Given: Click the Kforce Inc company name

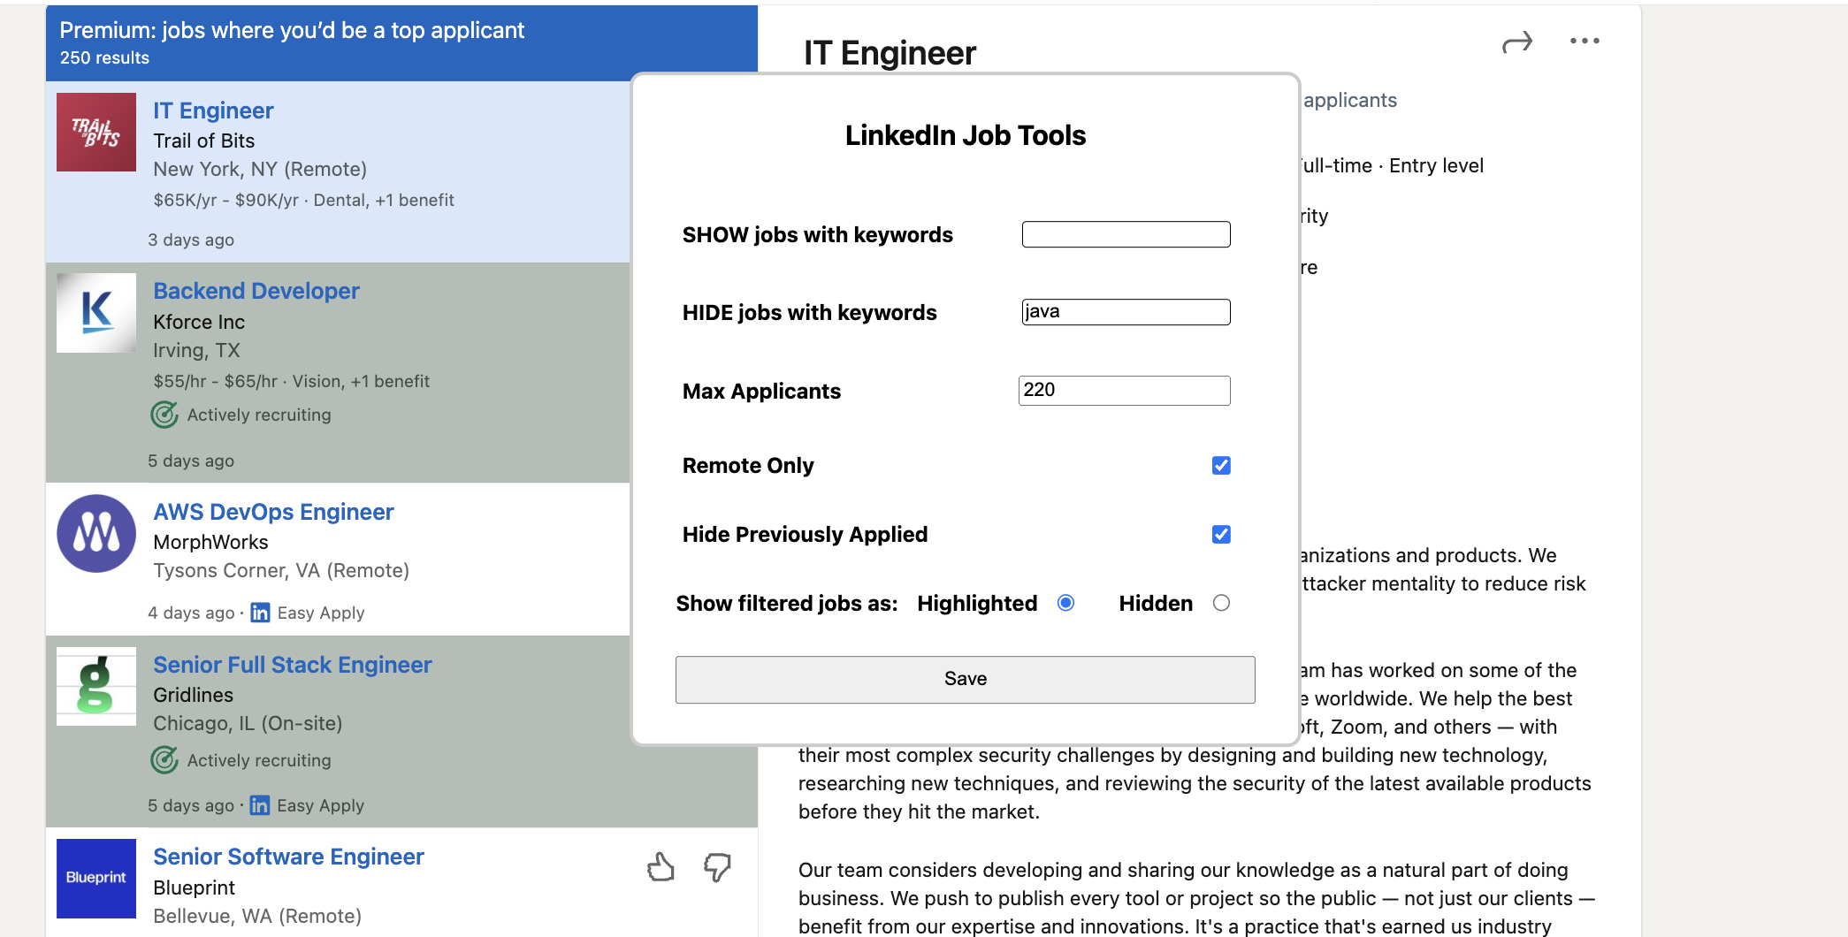Looking at the screenshot, I should [199, 322].
